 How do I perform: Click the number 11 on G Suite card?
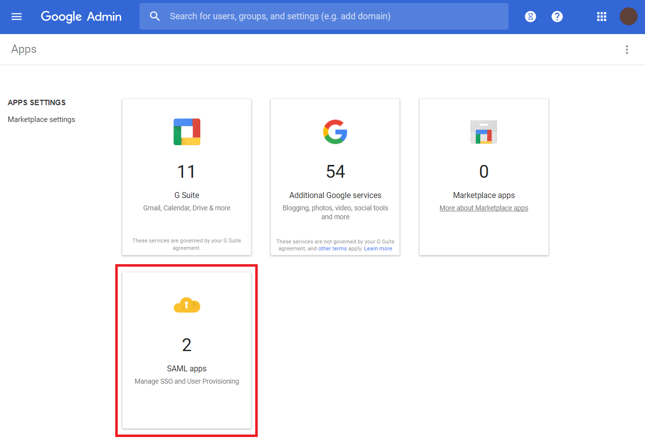tap(186, 171)
